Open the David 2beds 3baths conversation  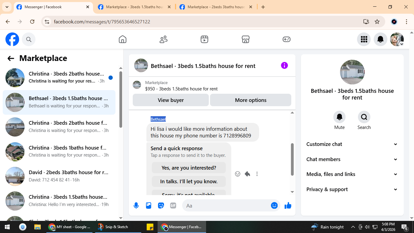pos(59,176)
